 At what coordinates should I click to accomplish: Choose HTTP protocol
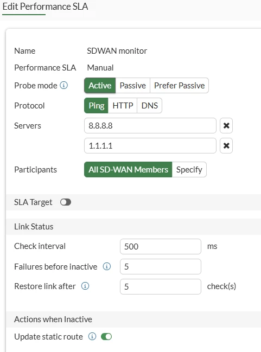coord(123,106)
